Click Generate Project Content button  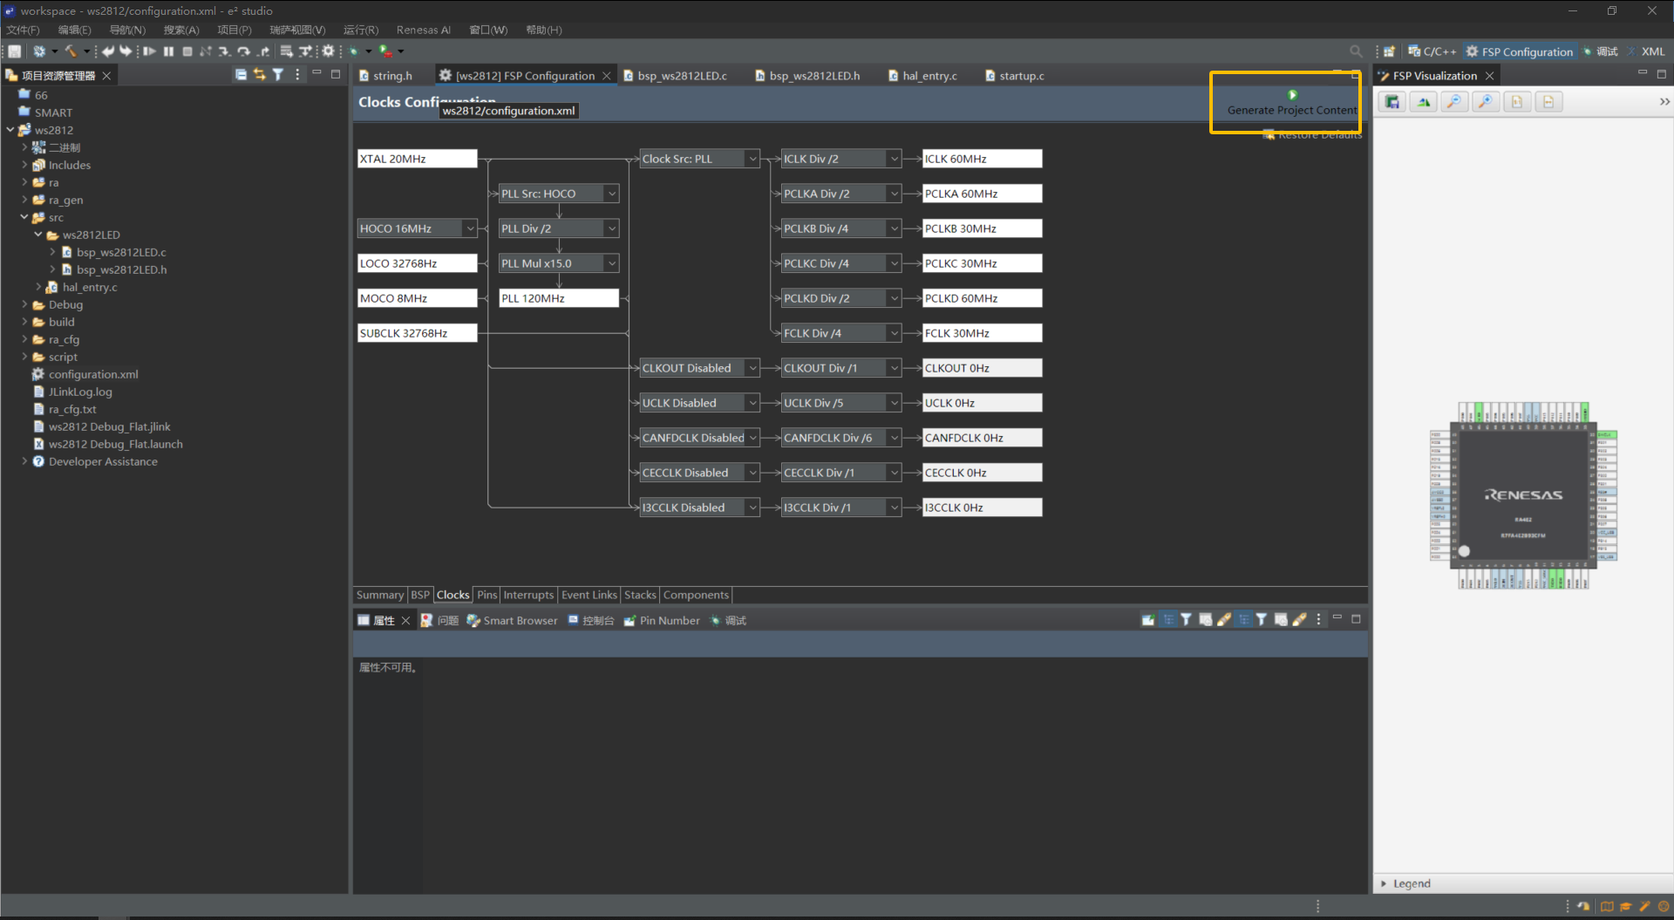pyautogui.click(x=1292, y=103)
